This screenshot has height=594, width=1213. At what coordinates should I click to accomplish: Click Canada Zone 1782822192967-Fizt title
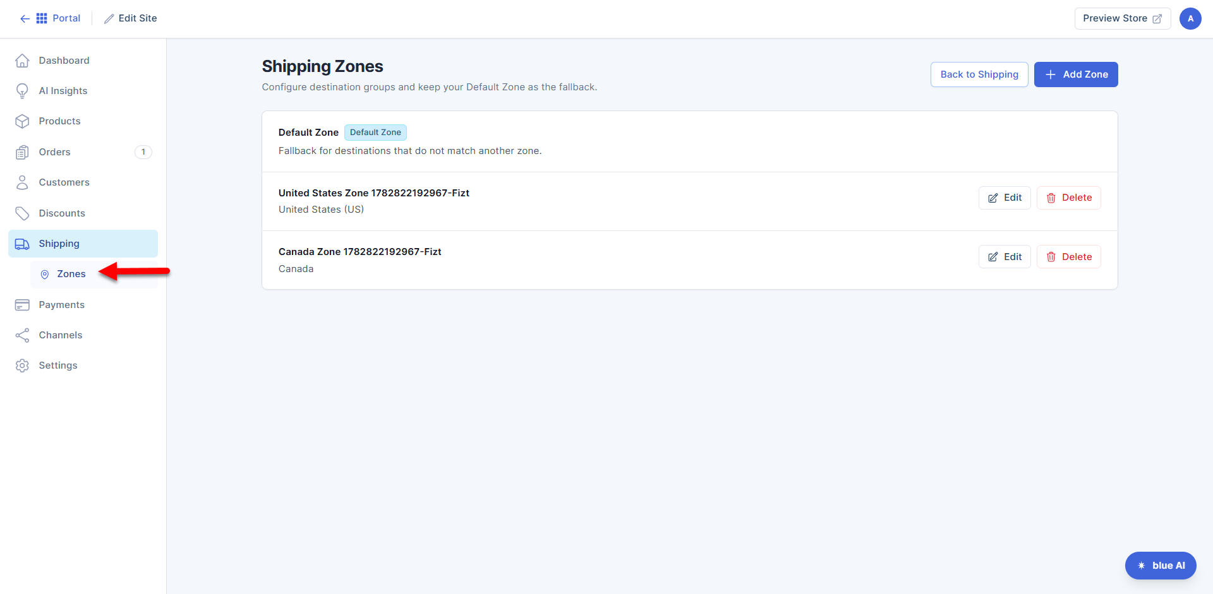click(360, 252)
